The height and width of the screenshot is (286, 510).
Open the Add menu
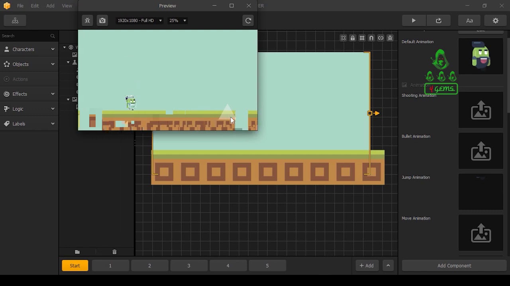point(50,6)
